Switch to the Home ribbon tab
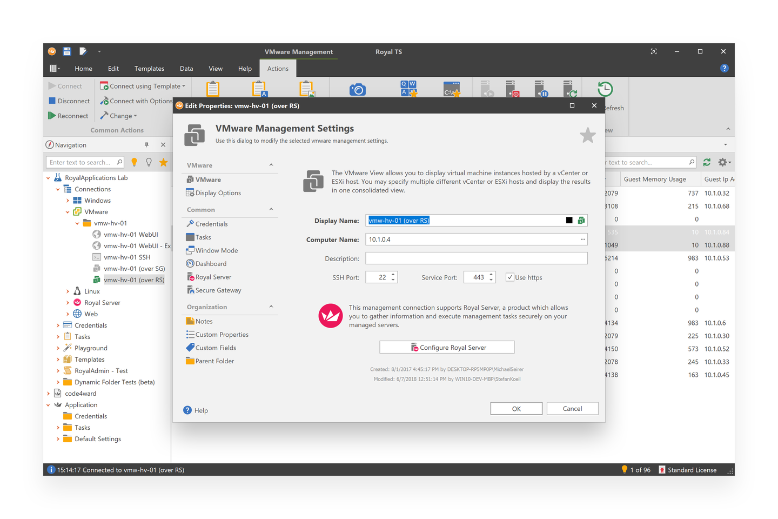 point(83,69)
